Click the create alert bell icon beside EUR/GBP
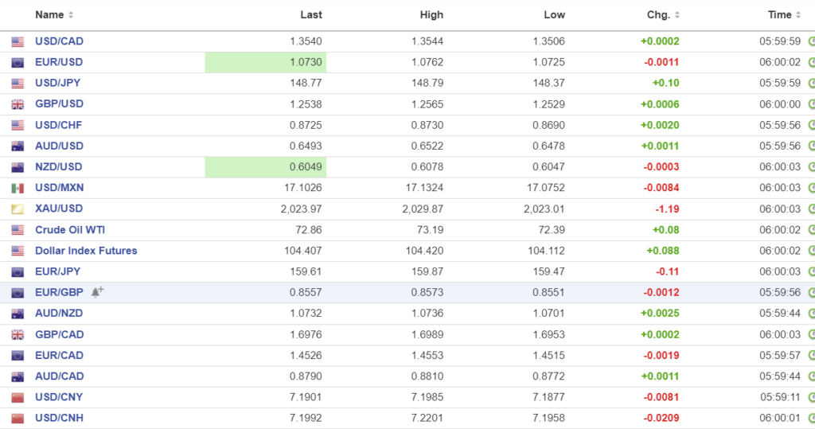The width and height of the screenshot is (815, 429). (97, 292)
